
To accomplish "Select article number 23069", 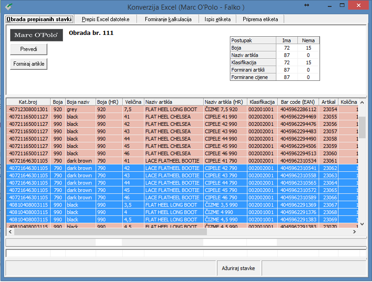I will tap(329, 220).
